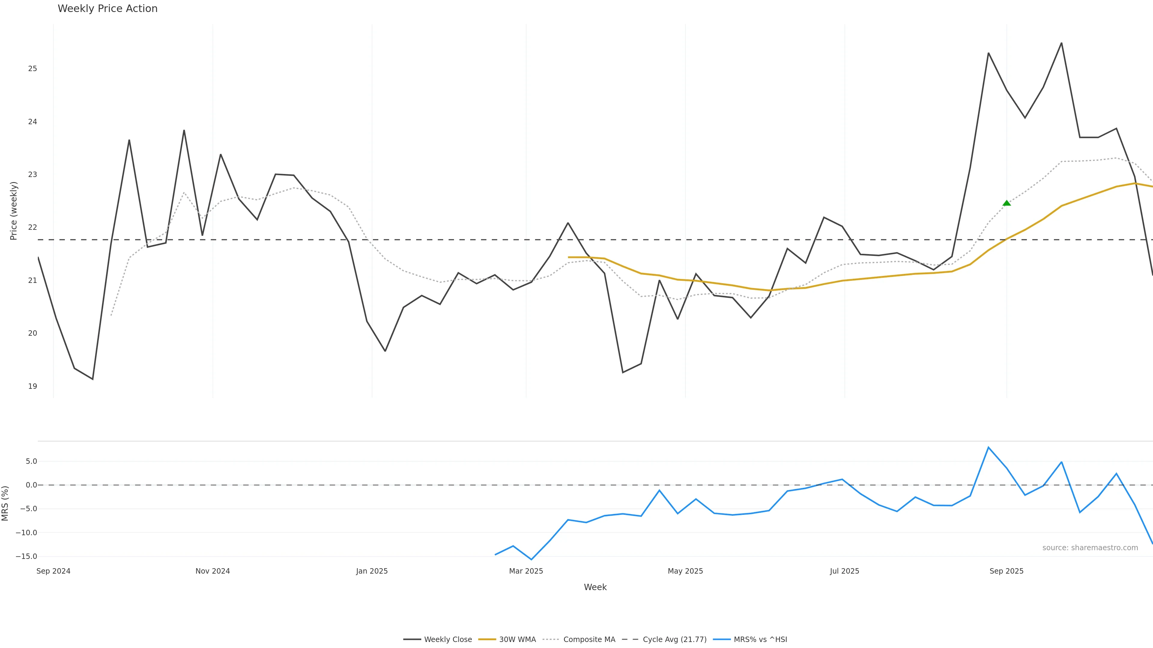Click the Price (weekly) y-axis title
Image resolution: width=1153 pixels, height=648 pixels.
click(14, 211)
